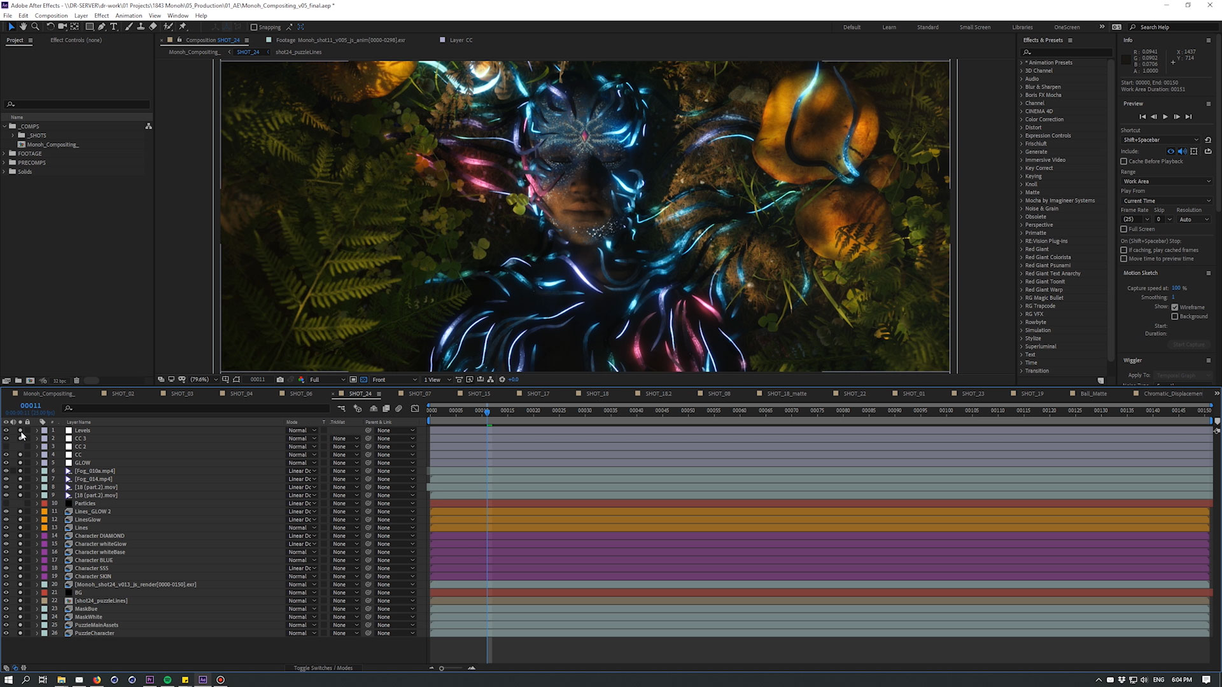The width and height of the screenshot is (1222, 687).
Task: Open the Composition menu
Action: click(51, 15)
